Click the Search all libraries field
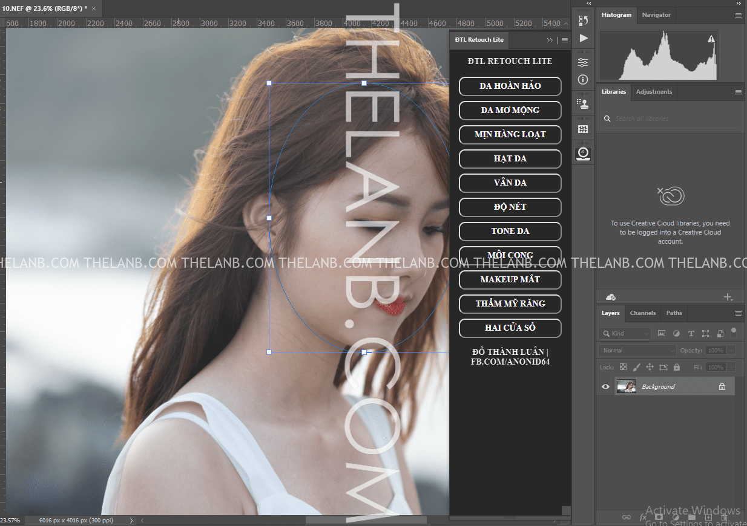The height and width of the screenshot is (526, 747). [x=672, y=119]
